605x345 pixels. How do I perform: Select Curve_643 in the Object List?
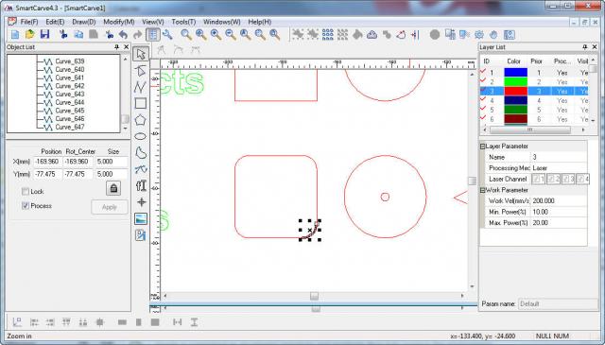pos(69,95)
